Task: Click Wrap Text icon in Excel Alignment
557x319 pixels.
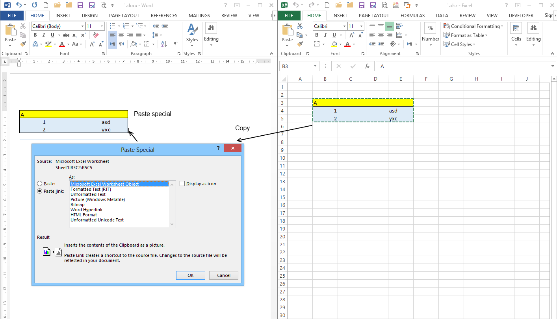Action: pos(399,26)
